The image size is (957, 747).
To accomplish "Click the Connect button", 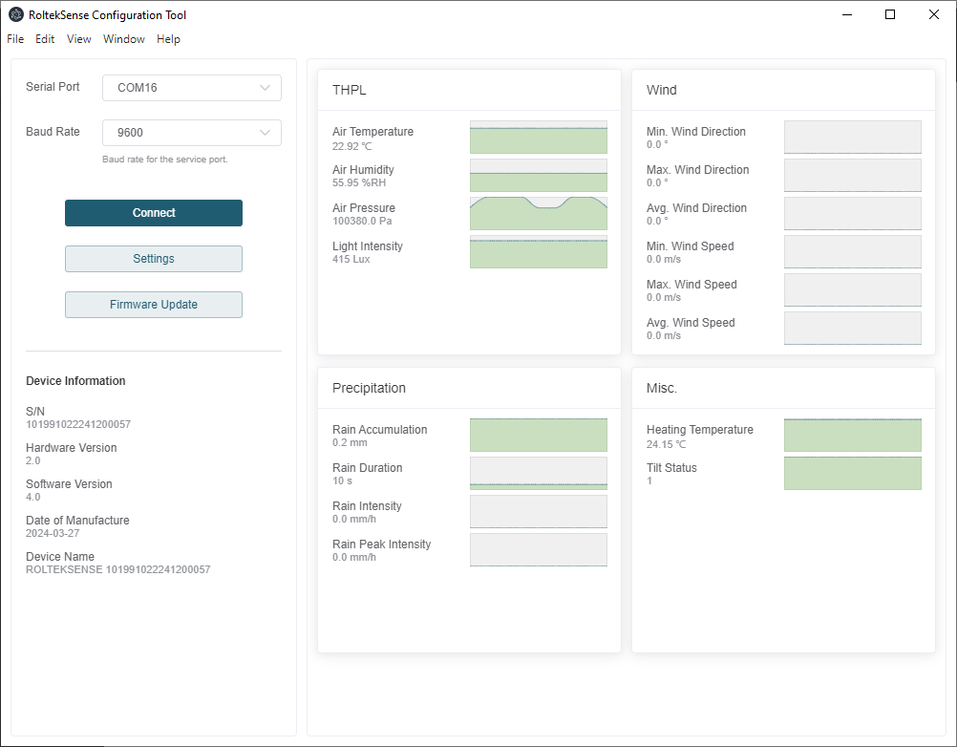I will coord(154,213).
